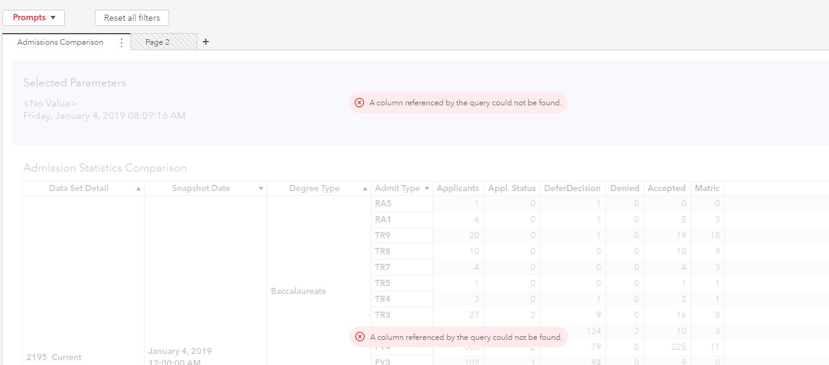Screen dimensions: 829x365
Task: Click the Denied column header
Action: click(x=624, y=189)
